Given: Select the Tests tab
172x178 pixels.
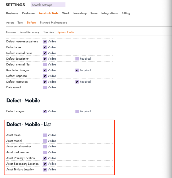Looking at the screenshot, I should [21, 23].
